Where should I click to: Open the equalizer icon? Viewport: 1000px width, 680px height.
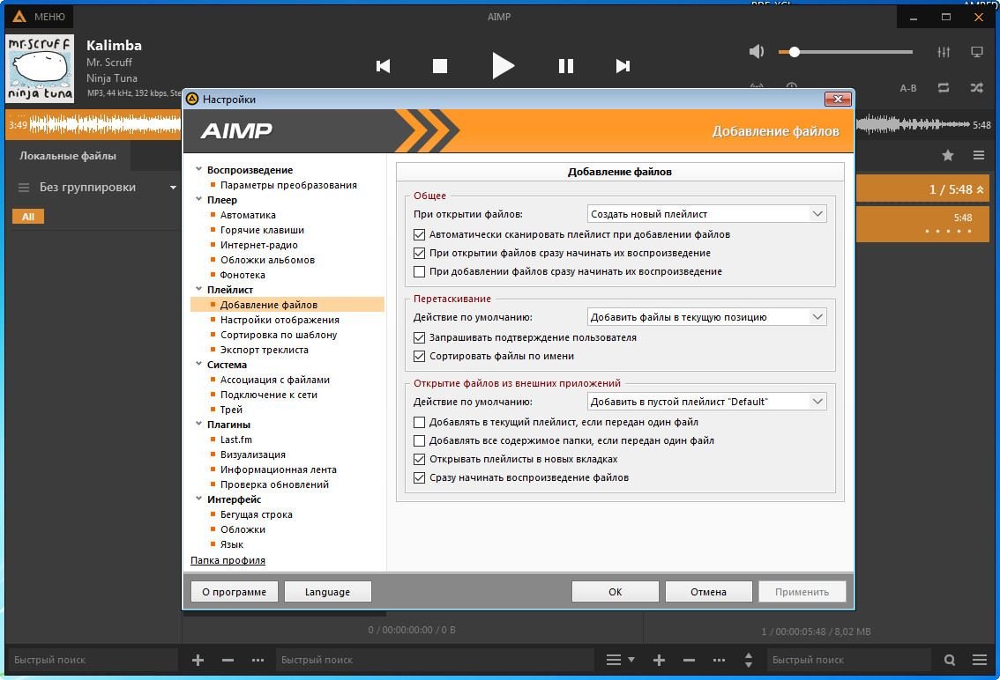[x=944, y=52]
